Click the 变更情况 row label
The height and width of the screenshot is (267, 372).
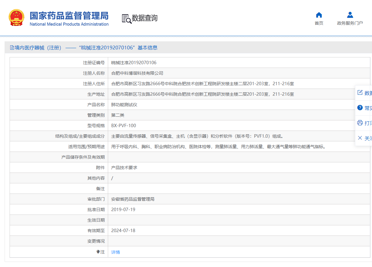click(x=96, y=241)
